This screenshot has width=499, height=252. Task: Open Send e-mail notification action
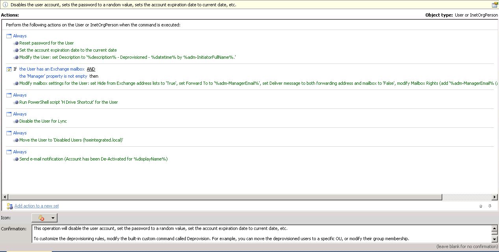(93, 159)
